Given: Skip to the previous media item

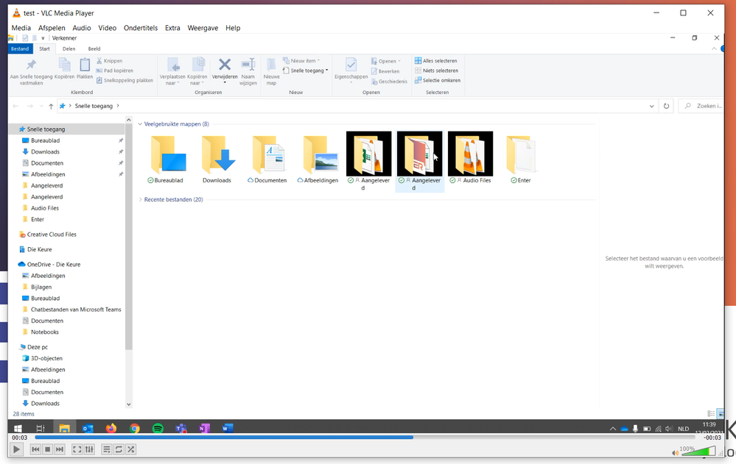Looking at the screenshot, I should coord(35,449).
